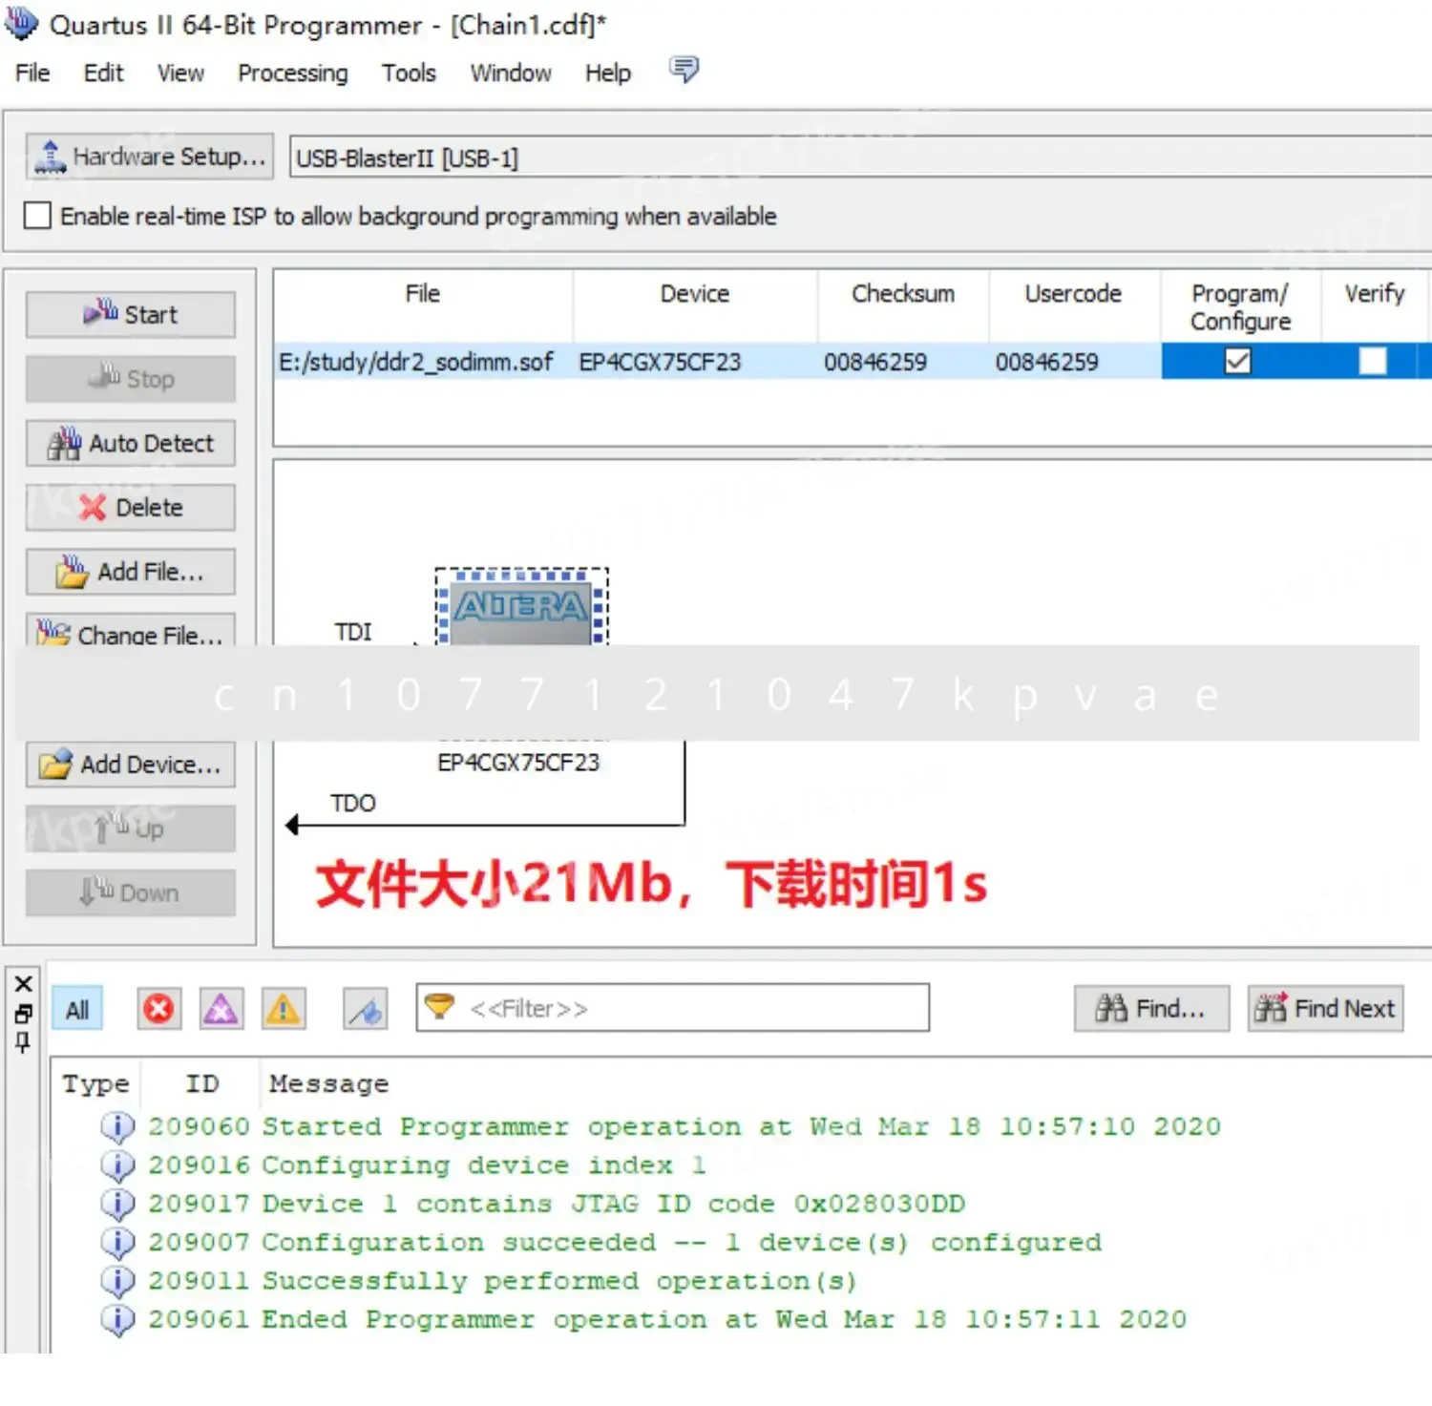Toggle critical warning messages filter icon
The image size is (1432, 1406).
221,1009
